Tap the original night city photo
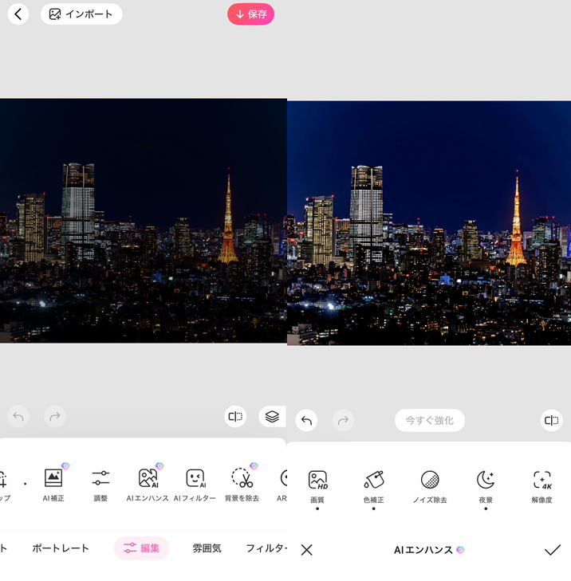The image size is (571, 581). 144,221
